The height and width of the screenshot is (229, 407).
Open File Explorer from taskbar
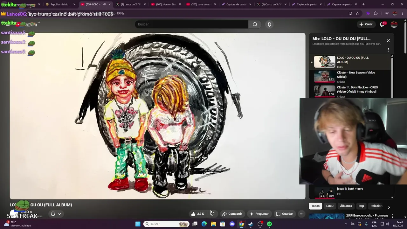pos(213,224)
